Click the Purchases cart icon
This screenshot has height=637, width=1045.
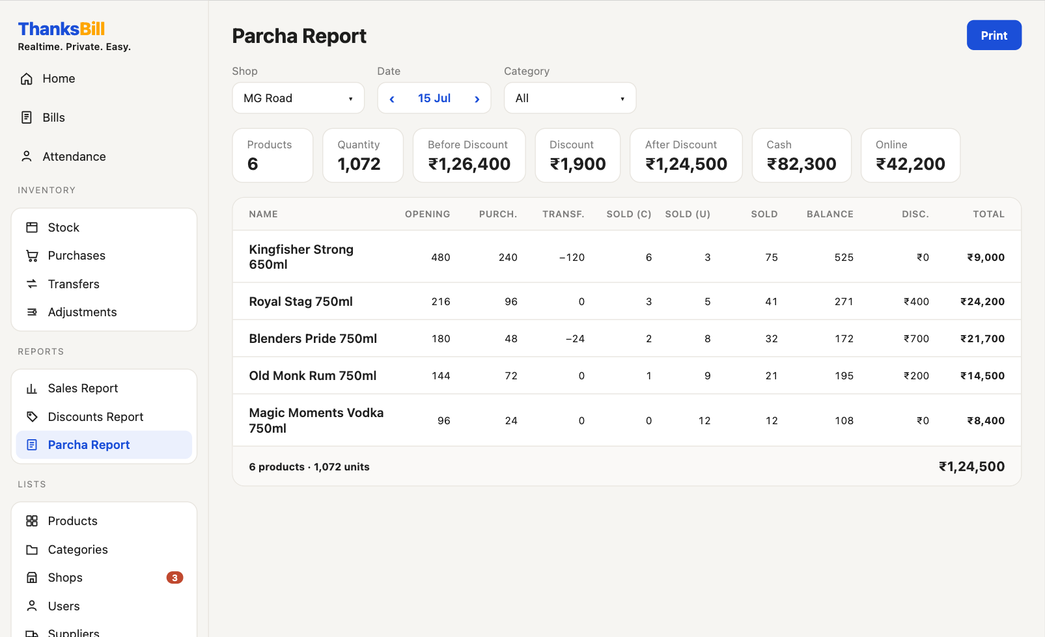coord(32,256)
